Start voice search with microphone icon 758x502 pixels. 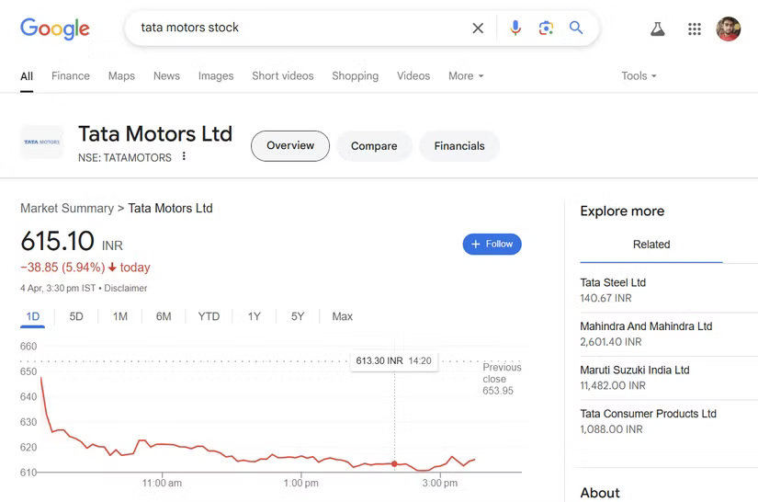(x=515, y=29)
